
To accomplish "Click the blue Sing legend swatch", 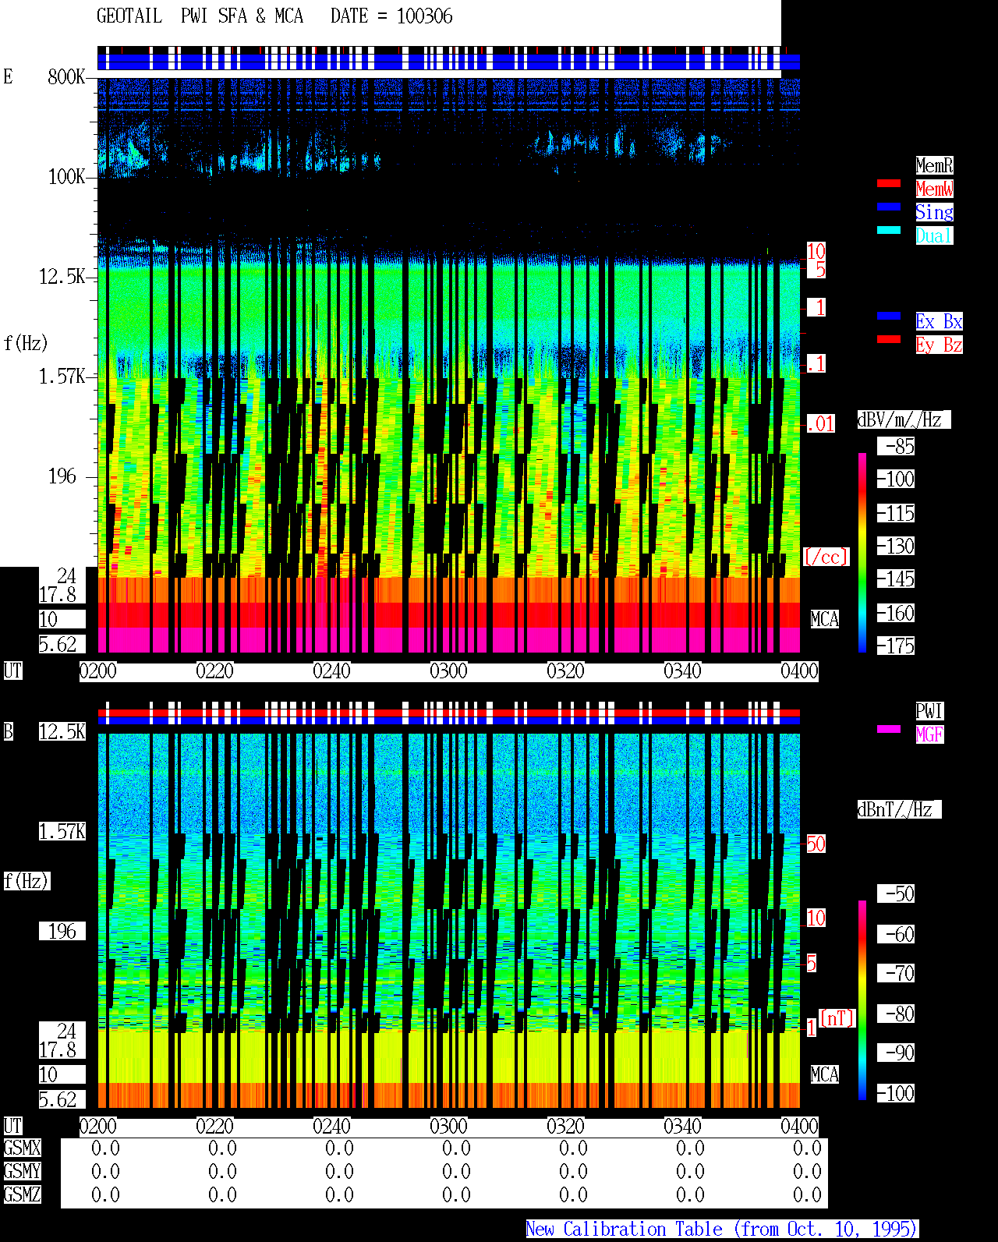I will (889, 207).
